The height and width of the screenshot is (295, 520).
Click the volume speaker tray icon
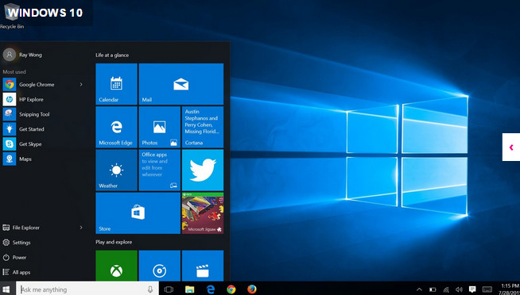tap(460, 289)
